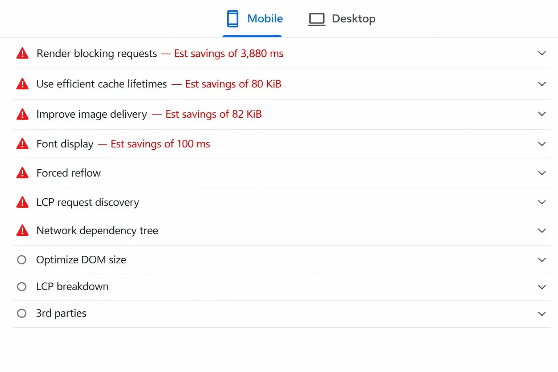The image size is (558, 372).
Task: Select the circle indicator beside 3rd parties
Action: [21, 313]
